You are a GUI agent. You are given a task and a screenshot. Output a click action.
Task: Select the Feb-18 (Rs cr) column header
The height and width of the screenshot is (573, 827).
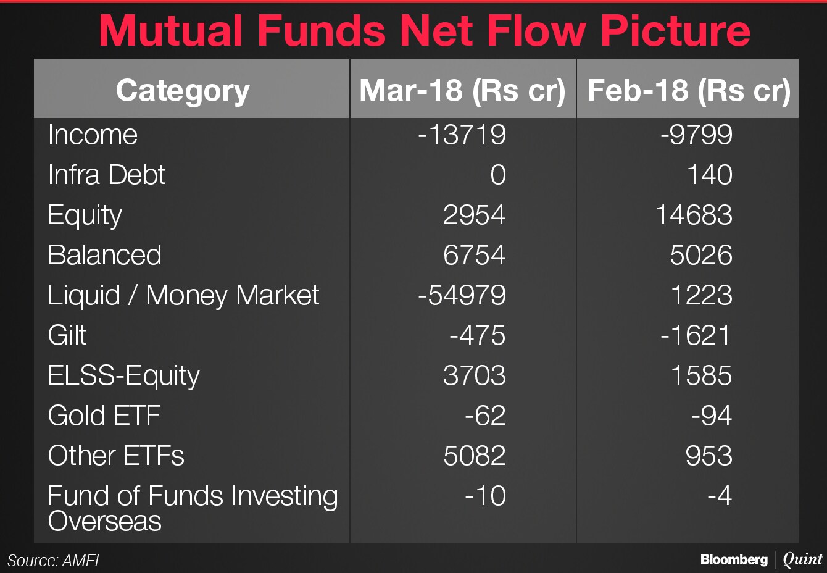coord(688,91)
